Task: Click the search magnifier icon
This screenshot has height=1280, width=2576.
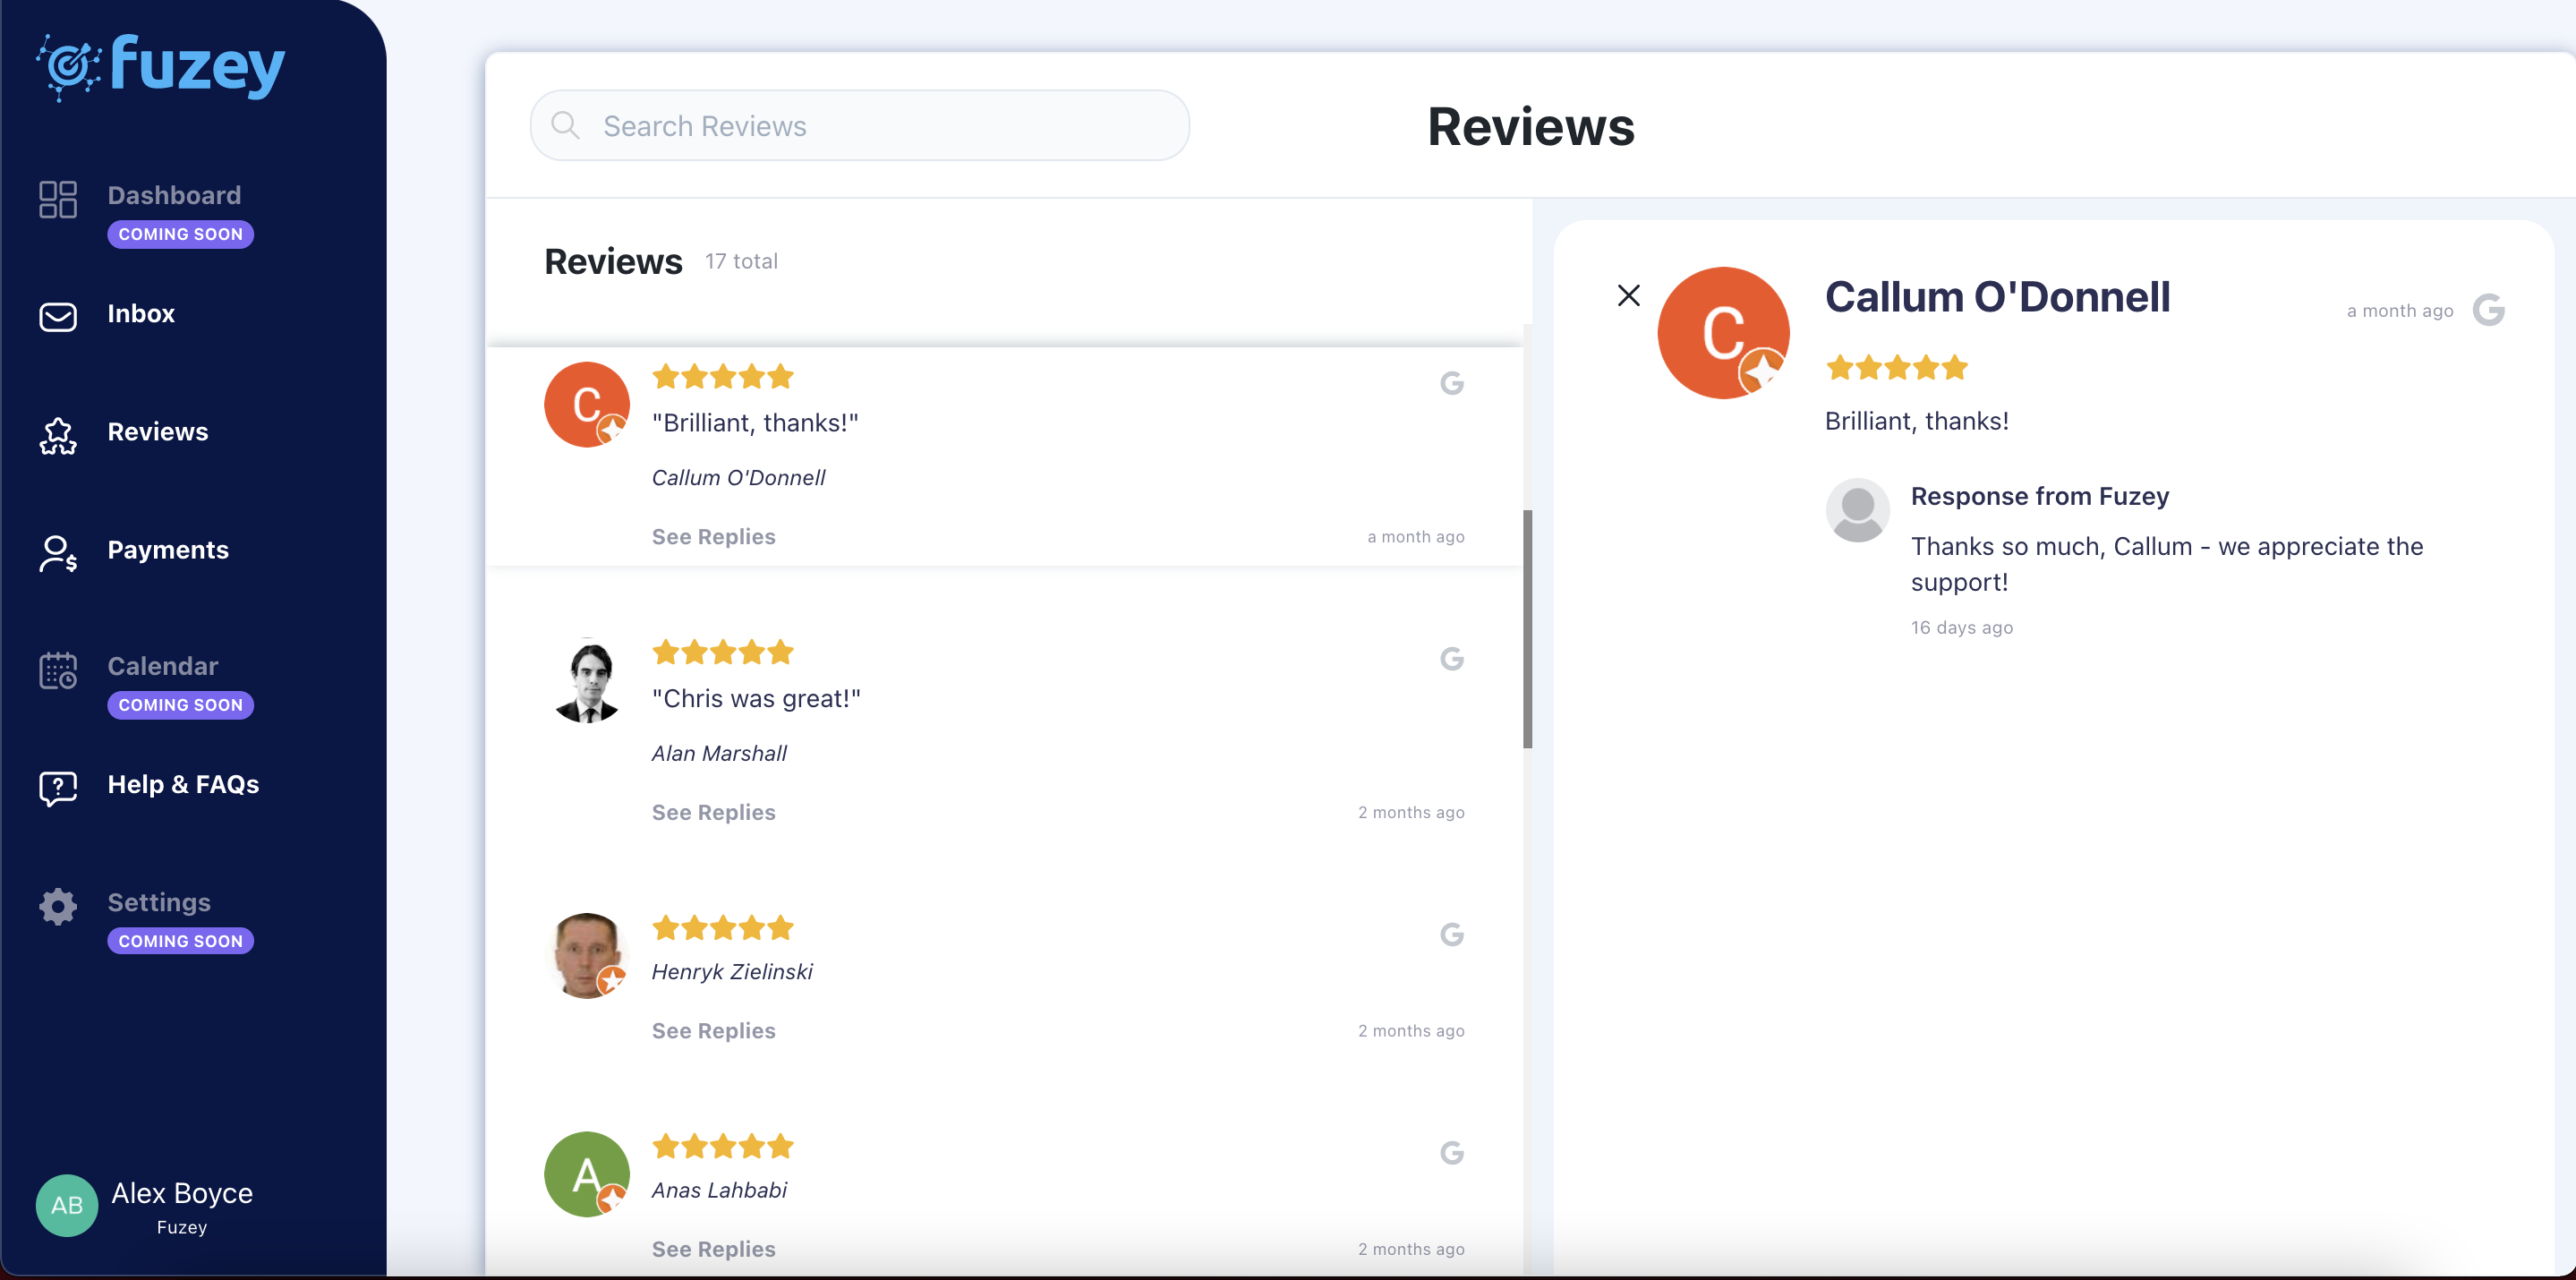Action: coord(565,125)
